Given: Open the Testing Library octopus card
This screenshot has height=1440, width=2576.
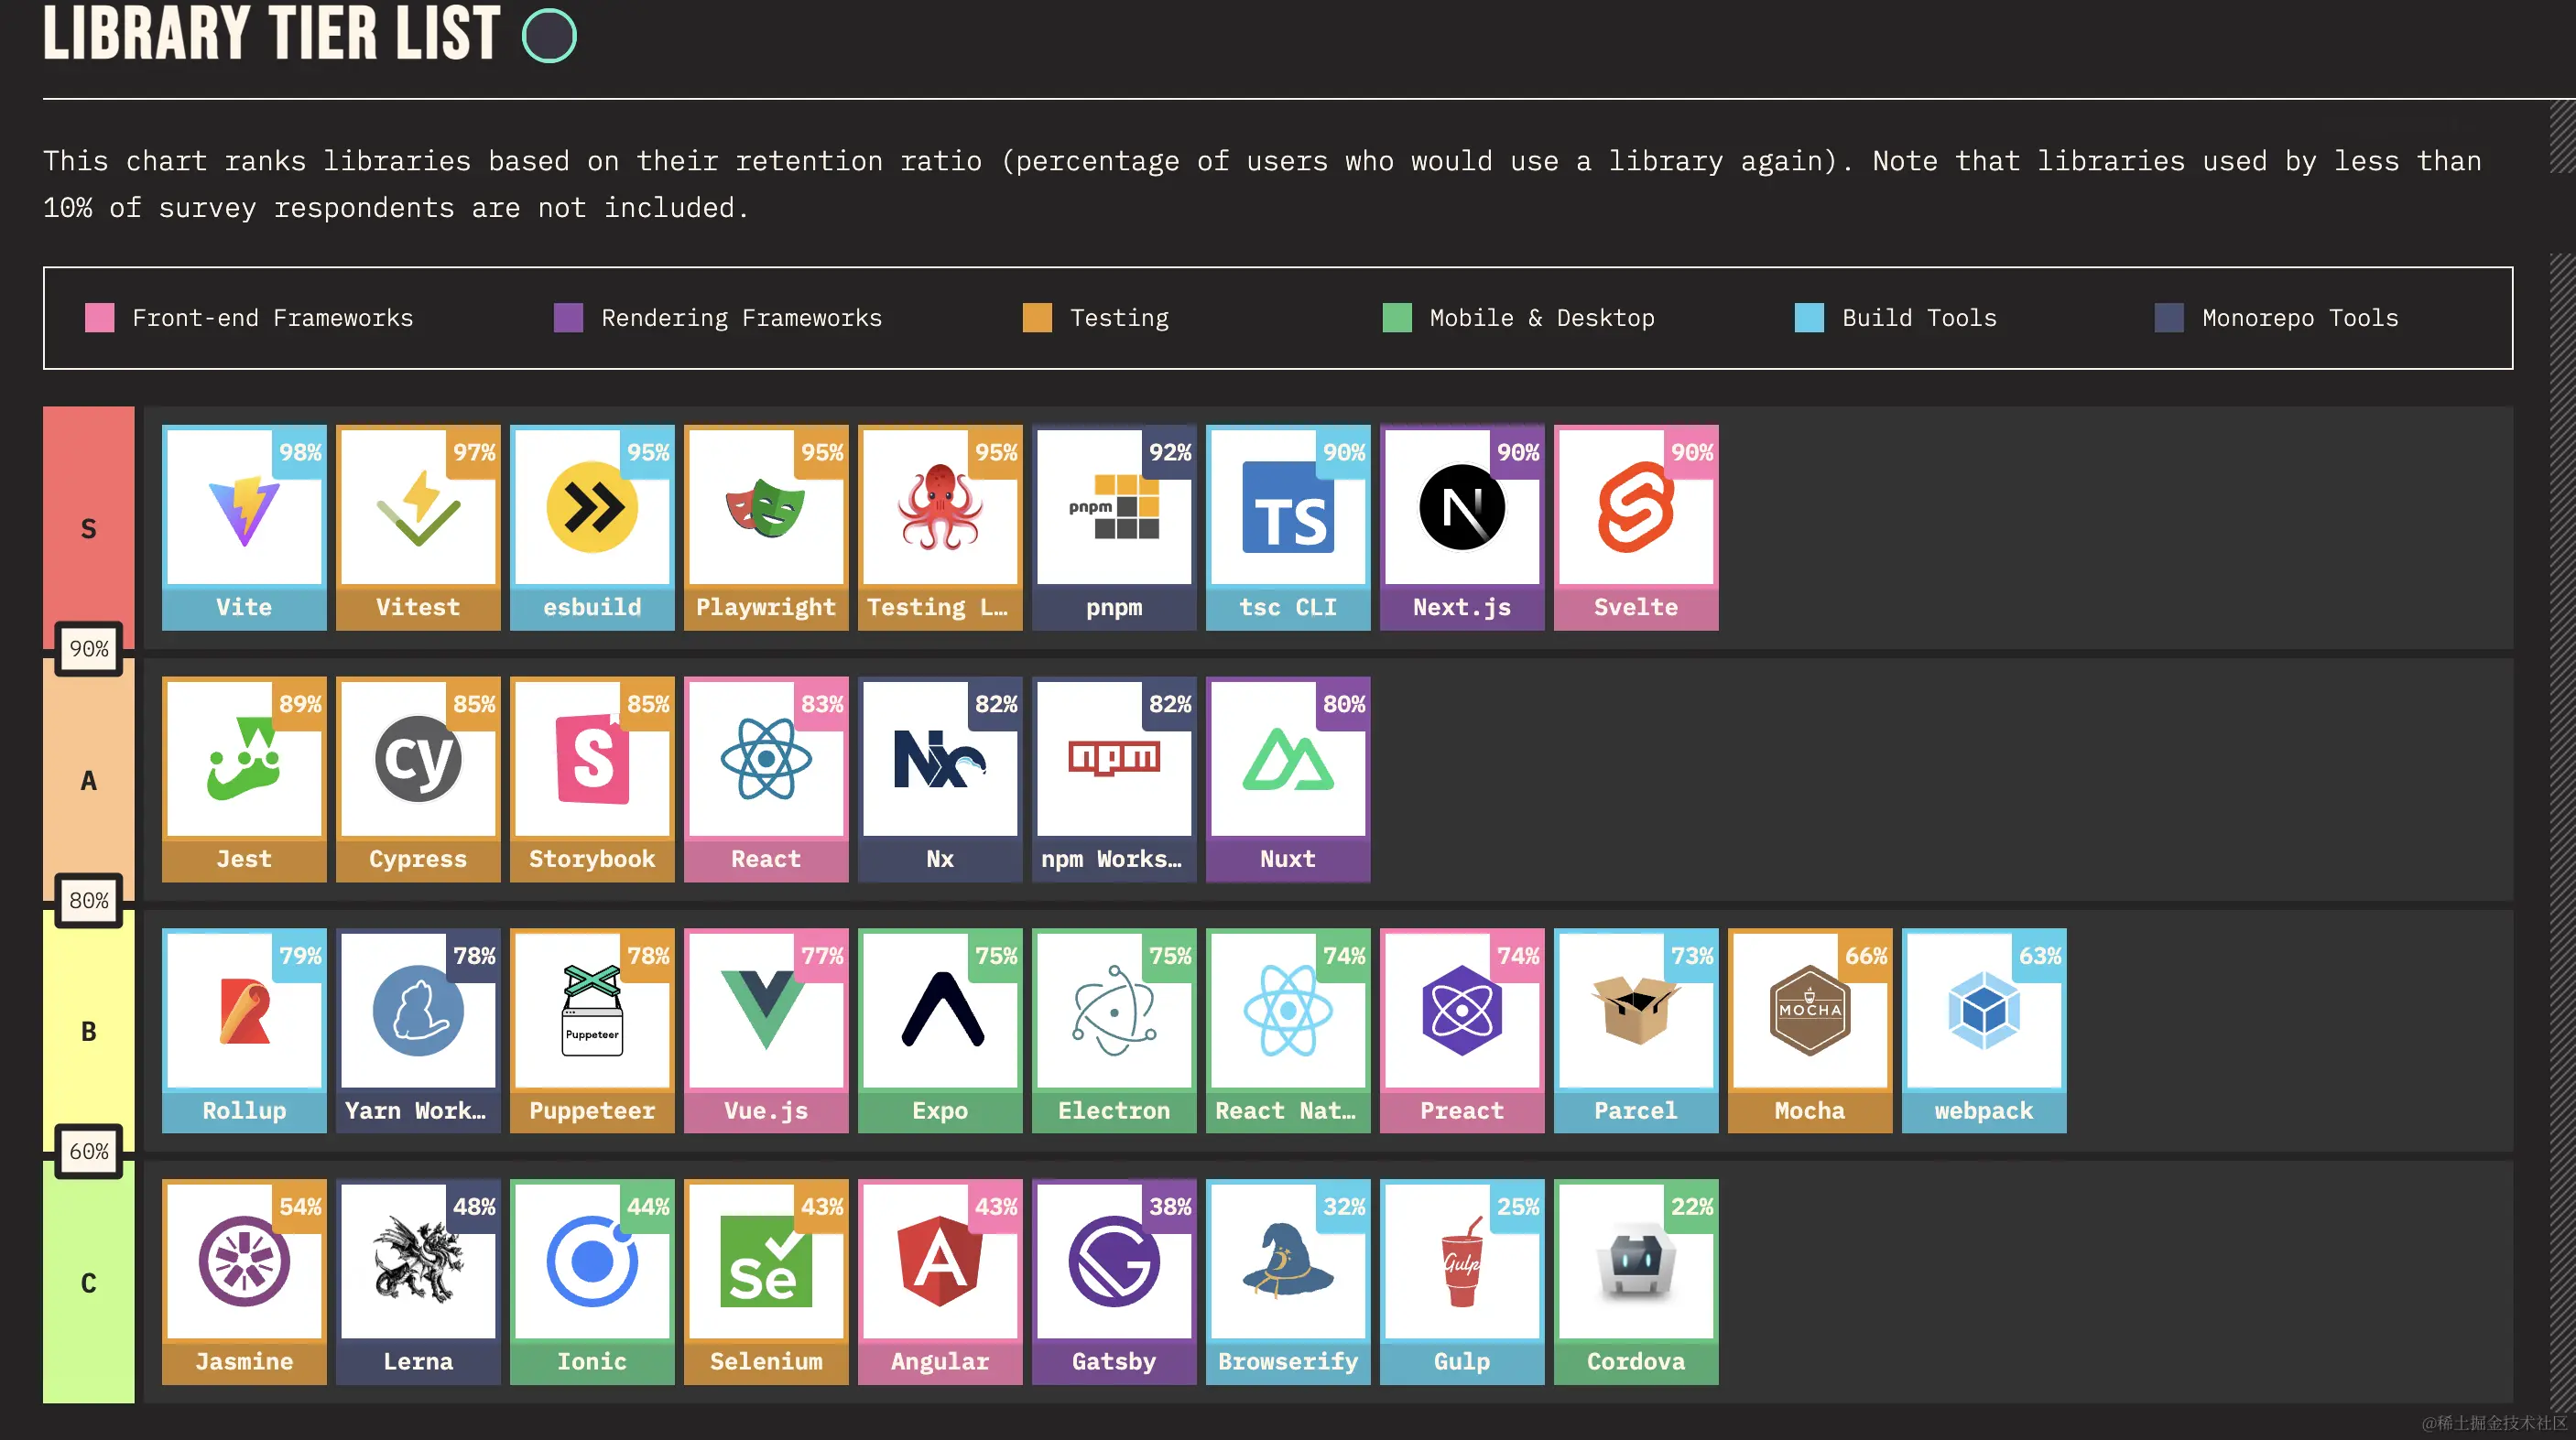Looking at the screenshot, I should point(940,527).
